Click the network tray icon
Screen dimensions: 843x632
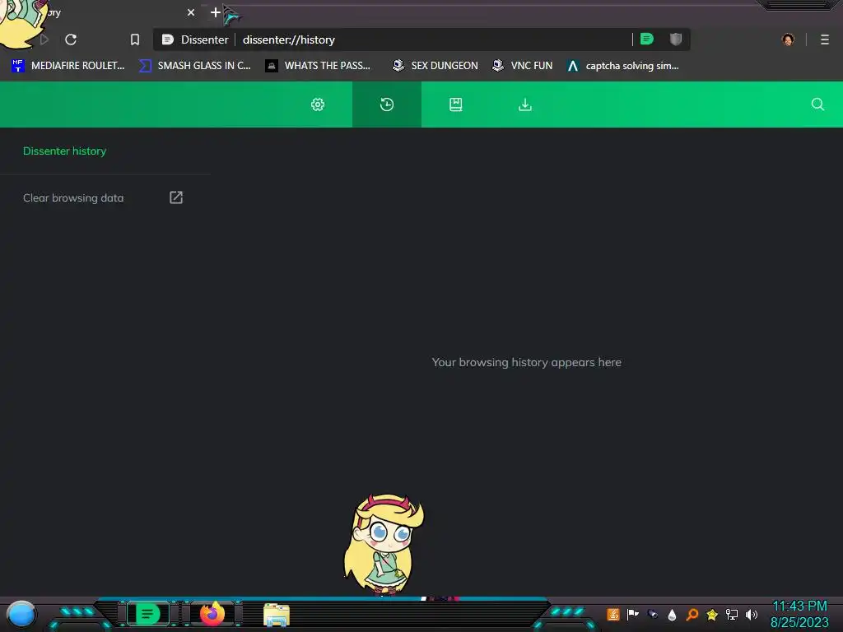click(x=732, y=614)
